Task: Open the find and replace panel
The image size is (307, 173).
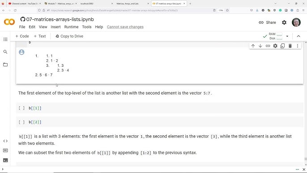Action: [x=5, y=52]
